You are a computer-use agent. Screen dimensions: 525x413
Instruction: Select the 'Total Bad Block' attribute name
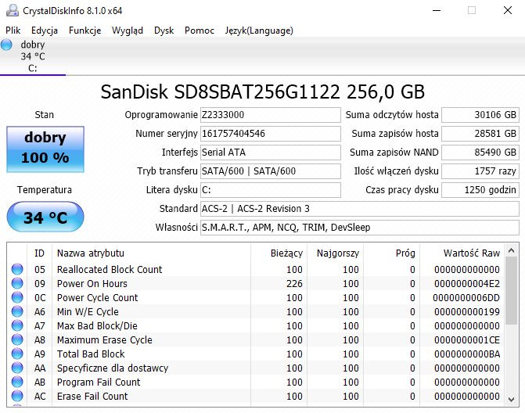coord(91,354)
